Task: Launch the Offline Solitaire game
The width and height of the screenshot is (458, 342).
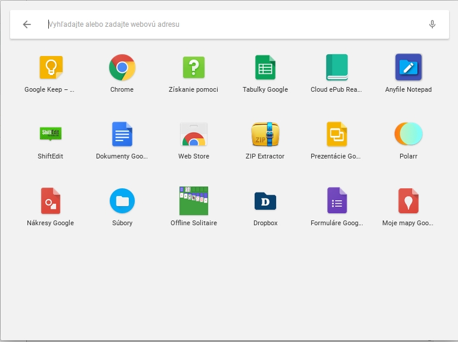Action: (x=194, y=201)
